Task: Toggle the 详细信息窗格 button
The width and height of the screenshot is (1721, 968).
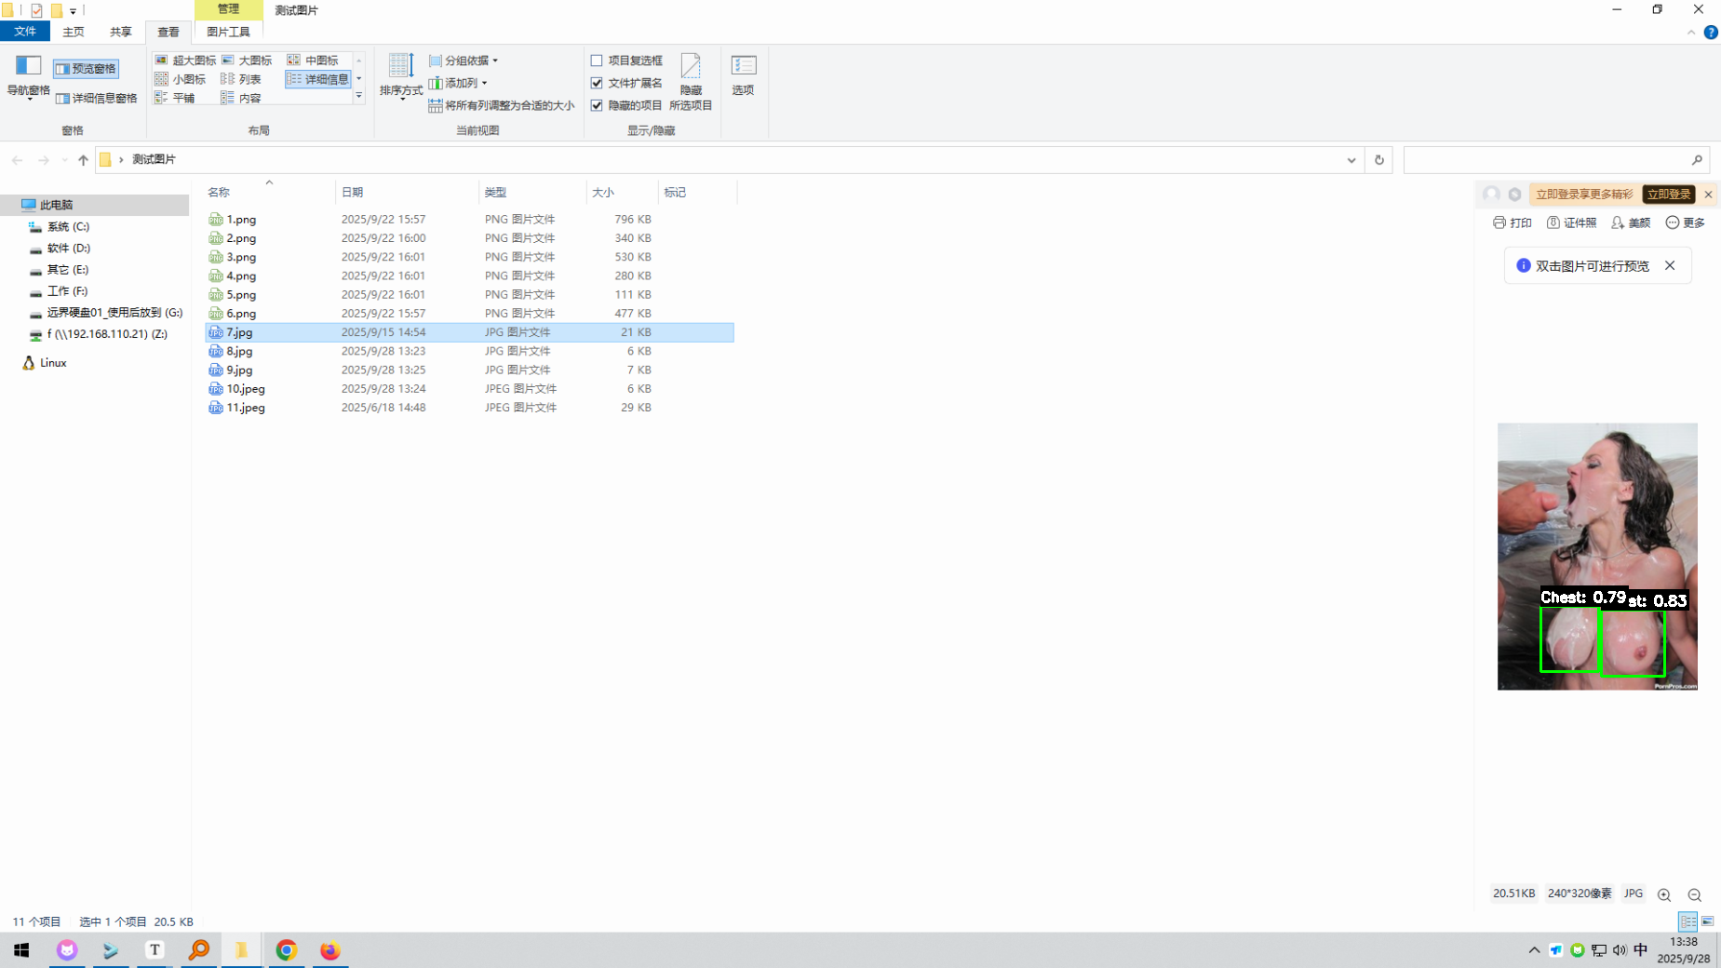Action: pyautogui.click(x=97, y=98)
